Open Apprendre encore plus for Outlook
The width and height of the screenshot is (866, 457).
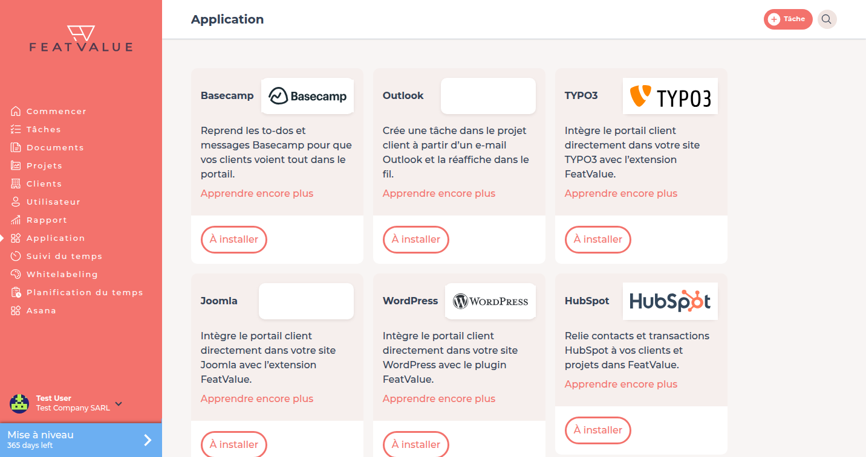[439, 194]
